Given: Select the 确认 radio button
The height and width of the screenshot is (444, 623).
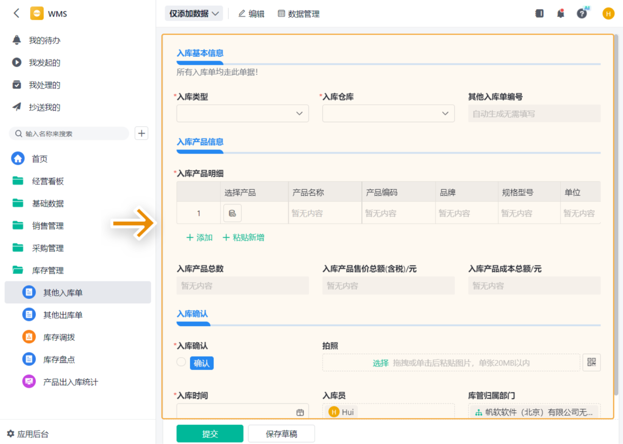Looking at the screenshot, I should [x=181, y=362].
